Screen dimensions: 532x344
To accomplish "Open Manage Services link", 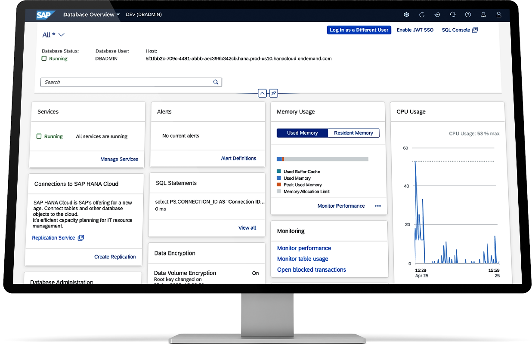I will click(x=119, y=159).
